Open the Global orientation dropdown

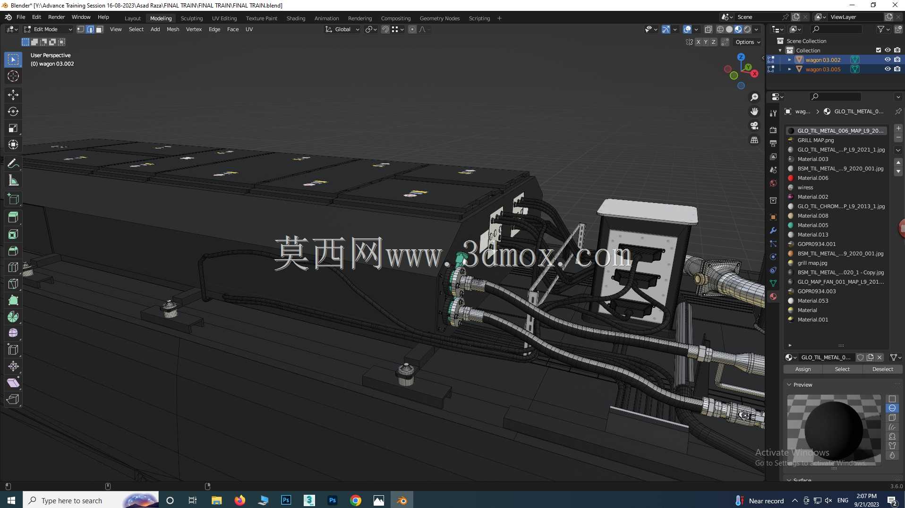(x=342, y=29)
